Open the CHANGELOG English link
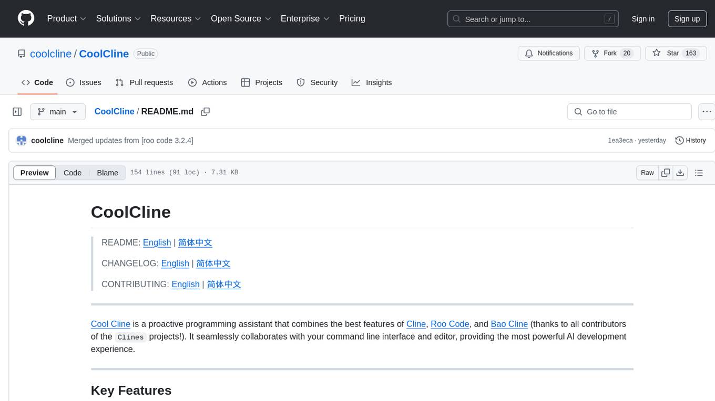 click(x=175, y=263)
